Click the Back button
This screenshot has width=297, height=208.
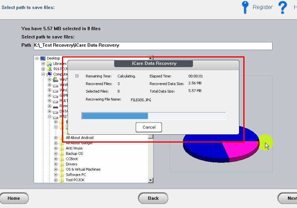pyautogui.click(x=153, y=198)
